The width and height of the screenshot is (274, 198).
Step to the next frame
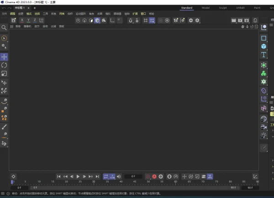(84, 177)
